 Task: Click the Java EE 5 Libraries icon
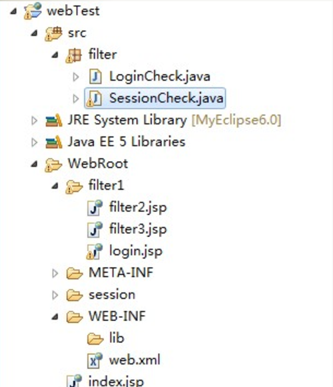(54, 142)
